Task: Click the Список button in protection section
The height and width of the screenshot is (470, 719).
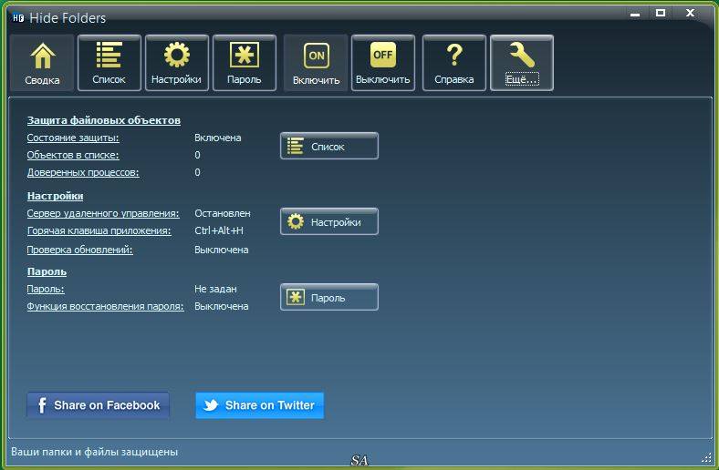Action: [x=329, y=146]
